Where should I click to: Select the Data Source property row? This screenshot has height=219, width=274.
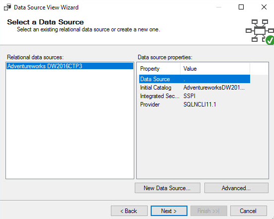click(x=194, y=79)
